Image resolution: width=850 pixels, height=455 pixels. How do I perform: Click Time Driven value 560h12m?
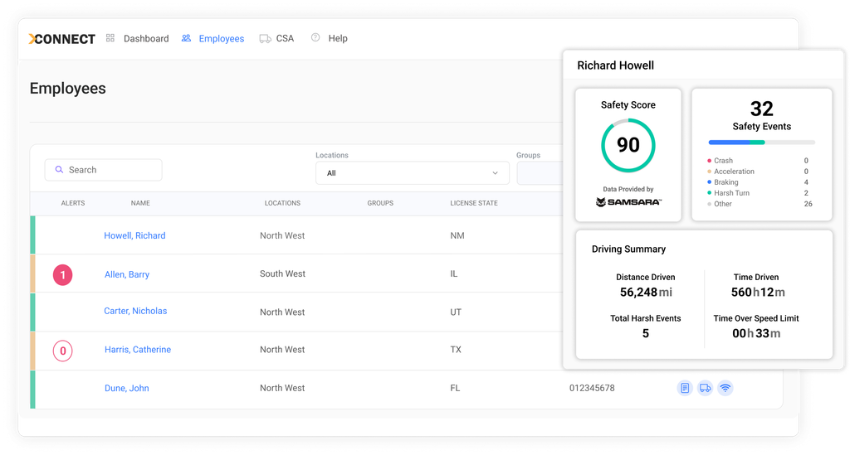[757, 293]
